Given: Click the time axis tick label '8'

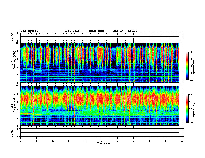Looking at the screenshot, I should tap(150, 141).
